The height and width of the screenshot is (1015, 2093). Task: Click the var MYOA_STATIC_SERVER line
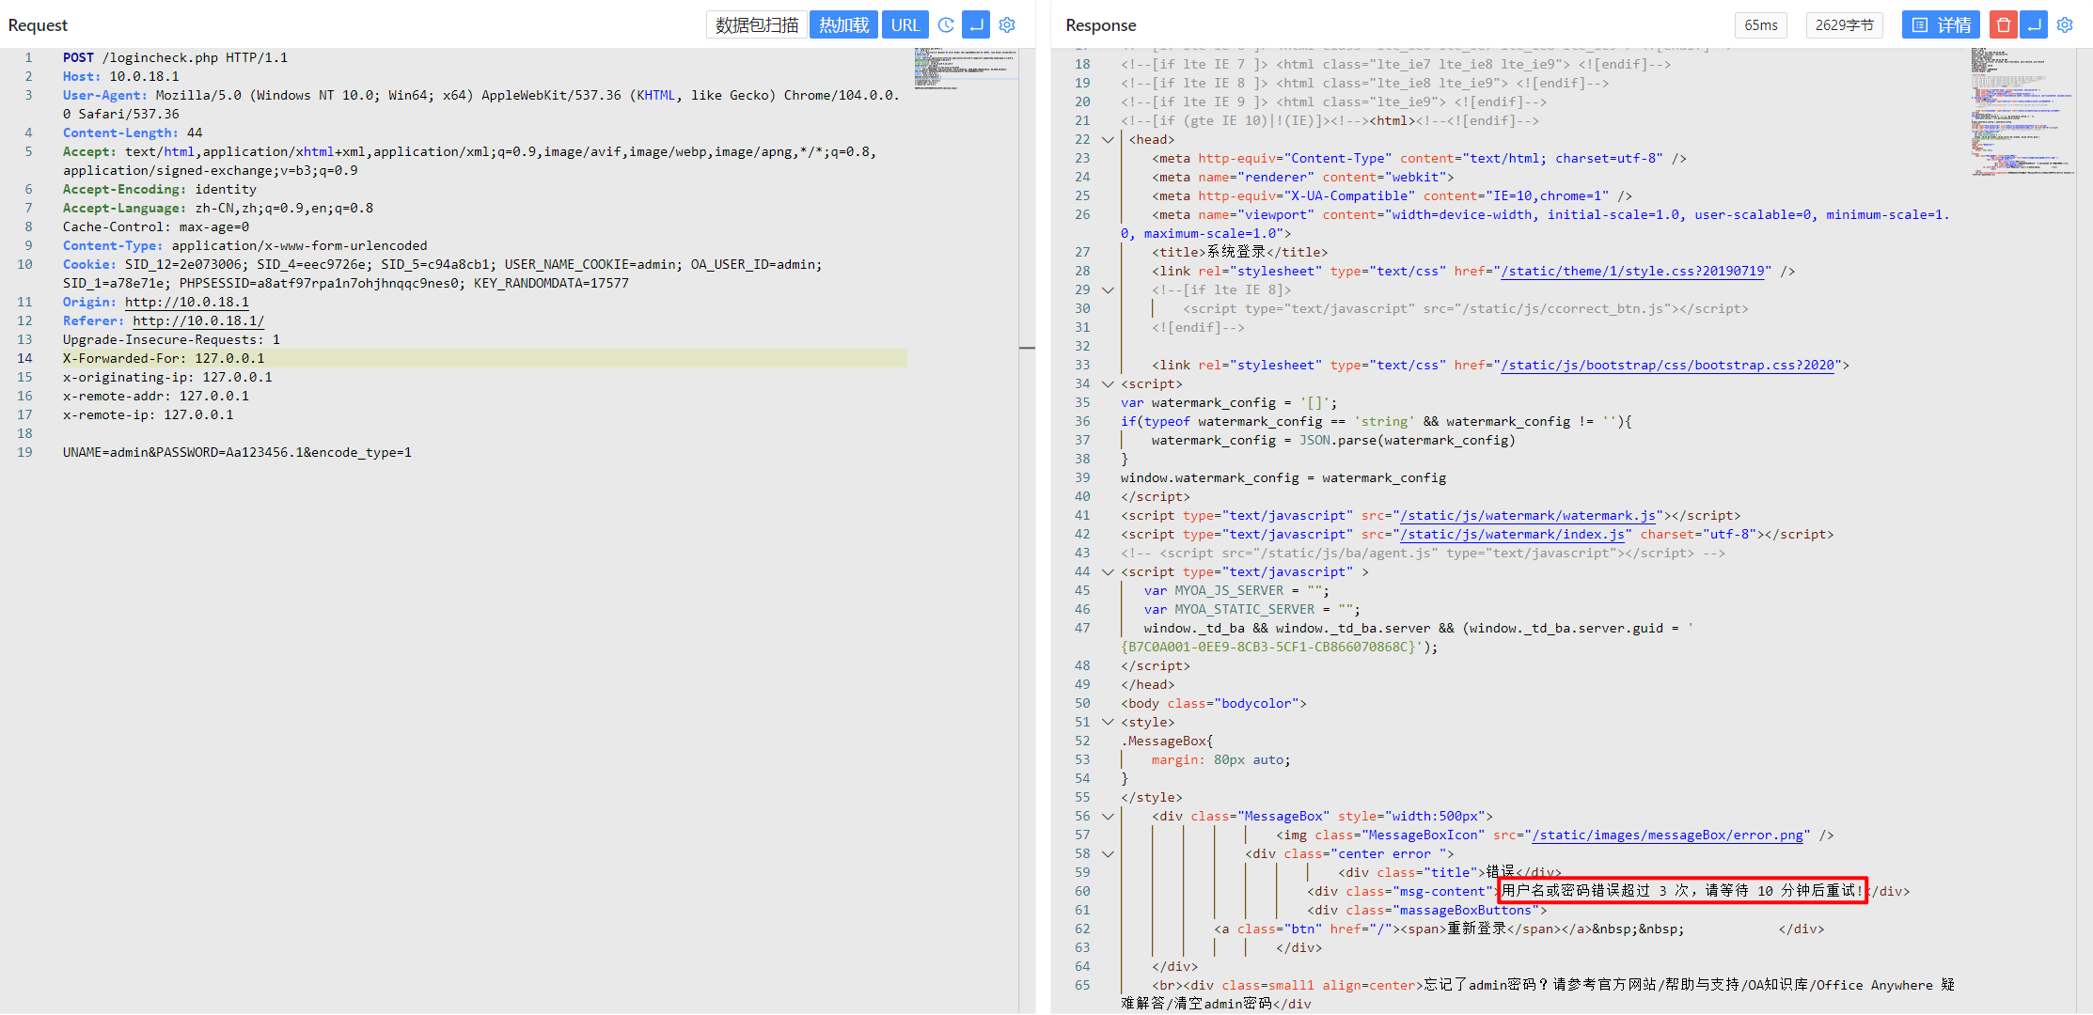[1251, 609]
